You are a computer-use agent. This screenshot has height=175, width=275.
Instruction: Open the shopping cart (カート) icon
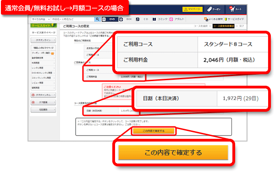(x=236, y=9)
